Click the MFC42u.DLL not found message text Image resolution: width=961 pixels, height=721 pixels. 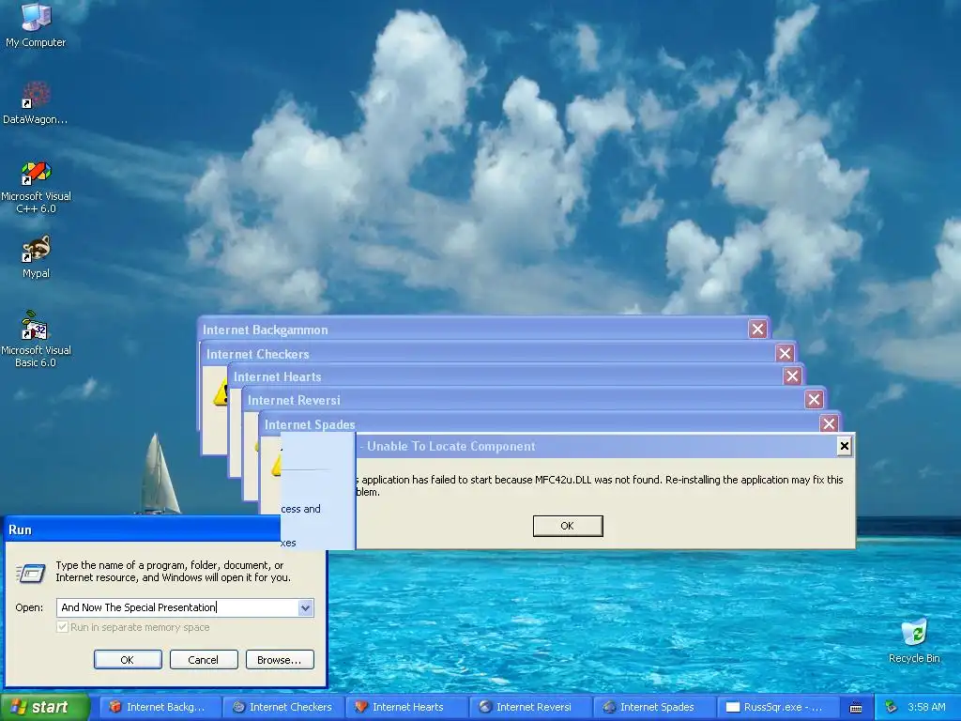(600, 485)
